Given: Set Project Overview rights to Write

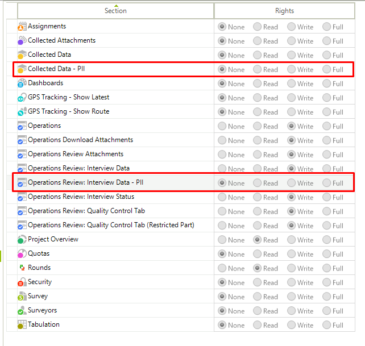Looking at the screenshot, I should (291, 239).
